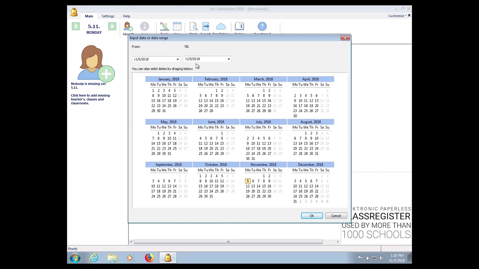Click the link to add missing teachers
This screenshot has width=479, height=269.
(x=90, y=99)
